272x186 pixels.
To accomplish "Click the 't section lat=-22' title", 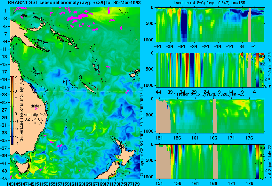I will (x=209, y=94).
